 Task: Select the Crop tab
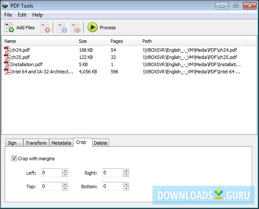click(83, 142)
